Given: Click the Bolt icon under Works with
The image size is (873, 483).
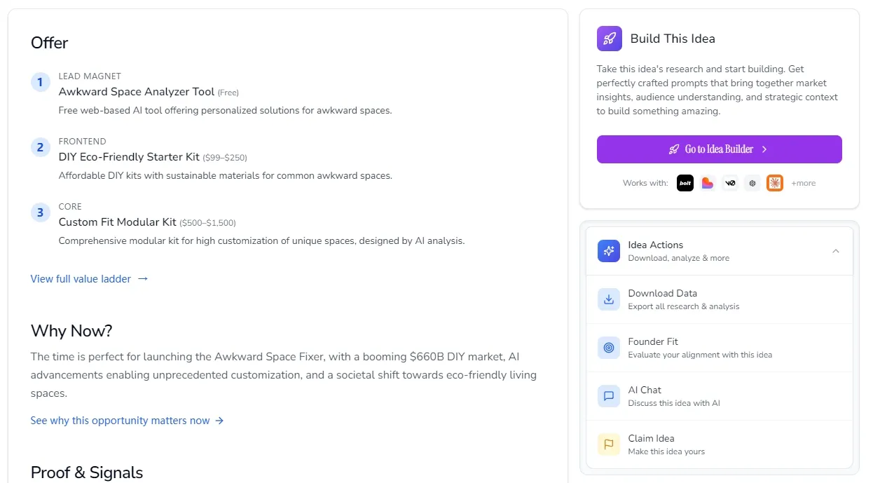Looking at the screenshot, I should [685, 183].
